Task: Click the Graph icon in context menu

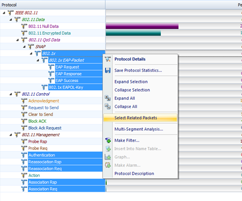Action: click(108, 157)
